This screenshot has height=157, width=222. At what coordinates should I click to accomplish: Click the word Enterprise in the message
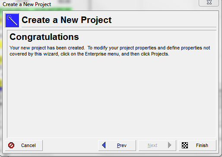95,54
